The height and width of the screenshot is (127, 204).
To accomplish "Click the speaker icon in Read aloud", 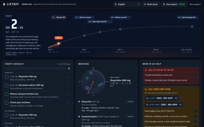I will 145,4.
